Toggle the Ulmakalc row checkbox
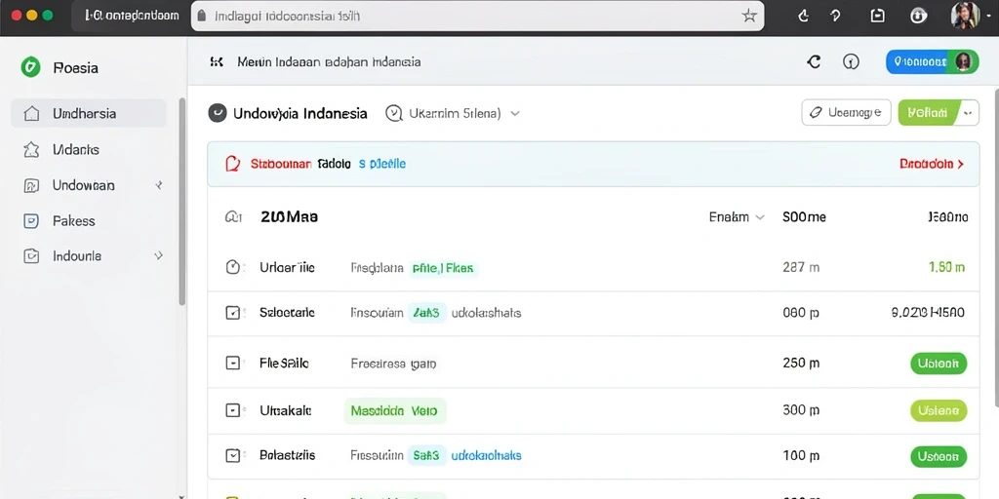 (x=233, y=410)
